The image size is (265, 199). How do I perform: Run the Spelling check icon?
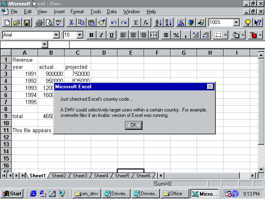click(x=59, y=22)
